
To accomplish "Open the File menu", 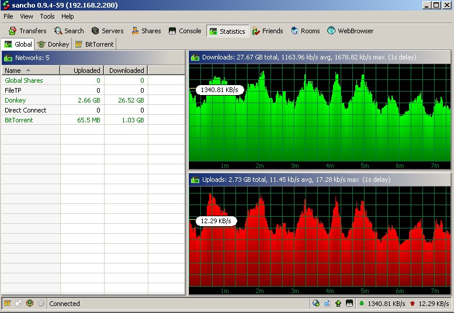I will [x=8, y=17].
